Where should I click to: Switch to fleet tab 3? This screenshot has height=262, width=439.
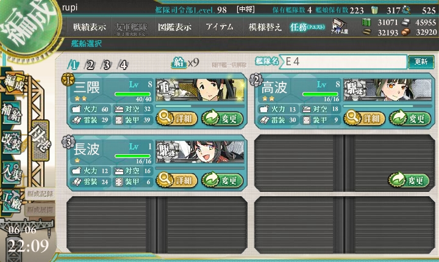[107, 65]
